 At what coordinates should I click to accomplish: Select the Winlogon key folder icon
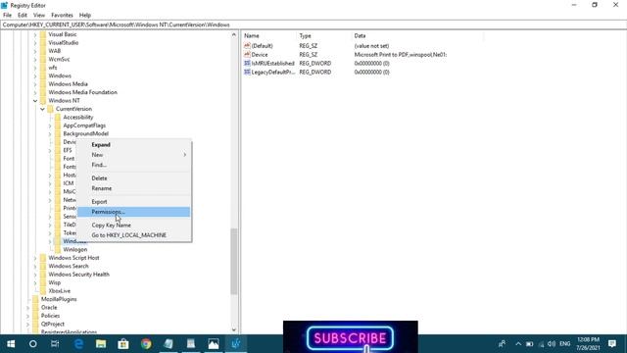[x=58, y=250]
